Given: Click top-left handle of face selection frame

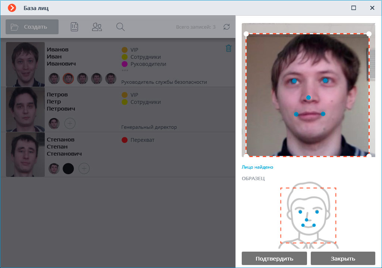Looking at the screenshot, I should pyautogui.click(x=246, y=34).
